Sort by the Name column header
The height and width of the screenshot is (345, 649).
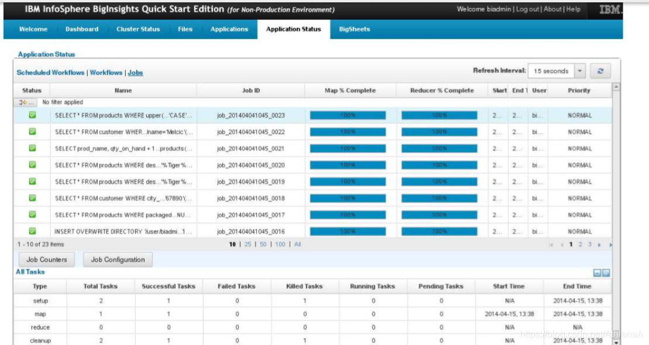pyautogui.click(x=123, y=90)
